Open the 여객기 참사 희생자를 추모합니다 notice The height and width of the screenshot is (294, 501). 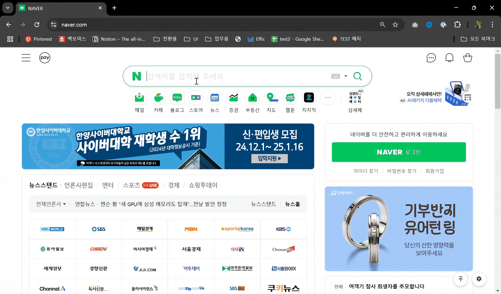pos(387,286)
